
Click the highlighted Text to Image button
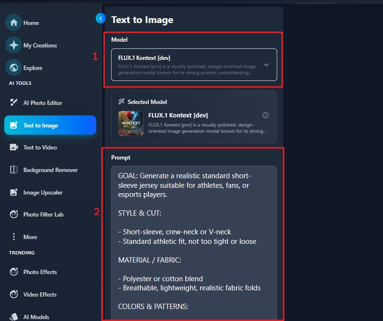pos(50,125)
